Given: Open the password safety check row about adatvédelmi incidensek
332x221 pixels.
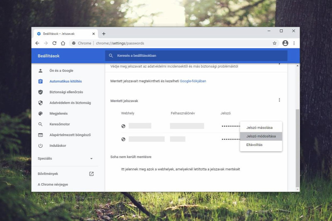Looking at the screenshot, I should [x=196, y=66].
